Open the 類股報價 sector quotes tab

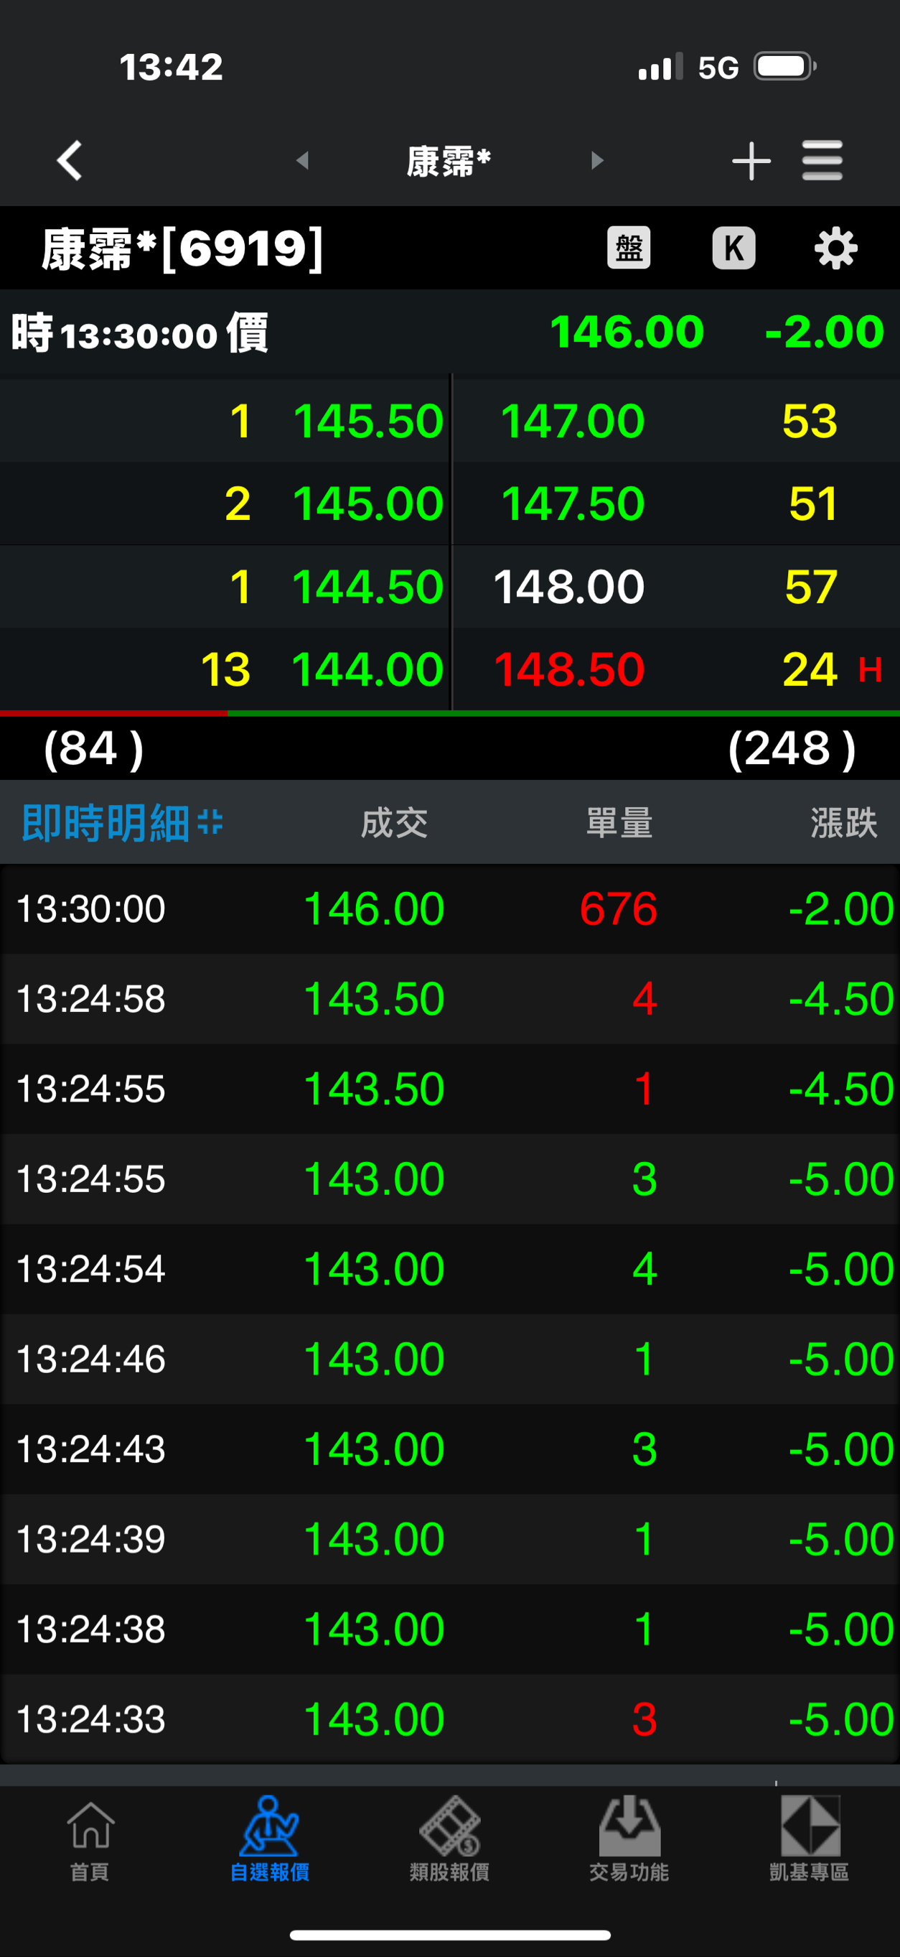coord(449,1839)
